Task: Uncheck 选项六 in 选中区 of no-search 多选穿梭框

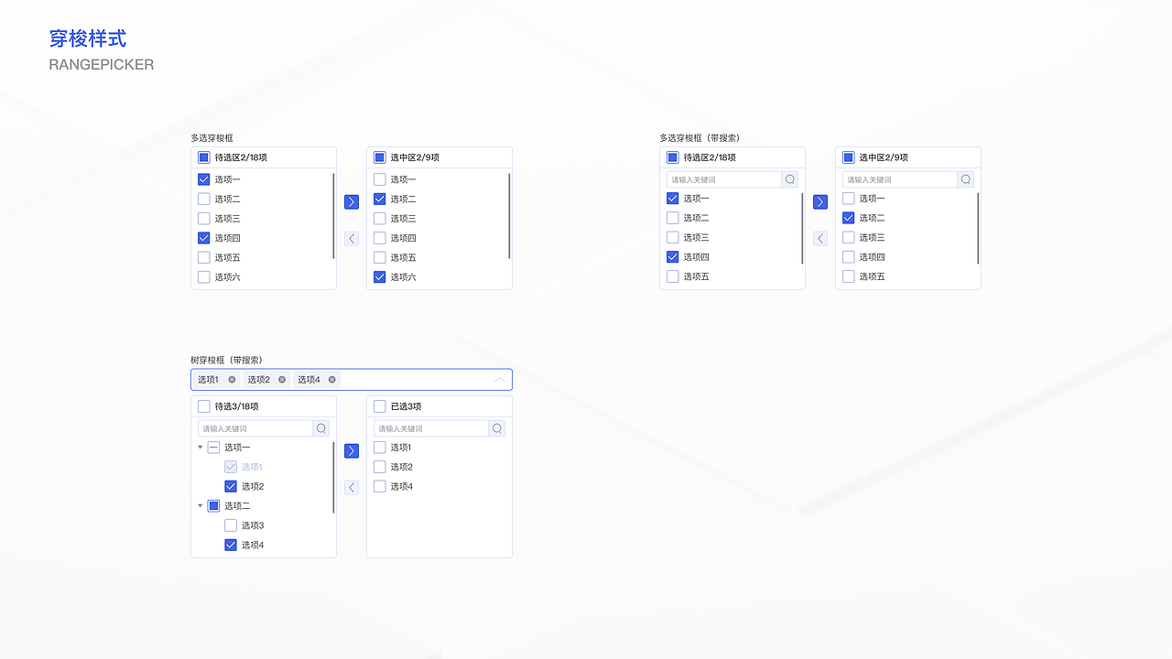Action: [380, 277]
